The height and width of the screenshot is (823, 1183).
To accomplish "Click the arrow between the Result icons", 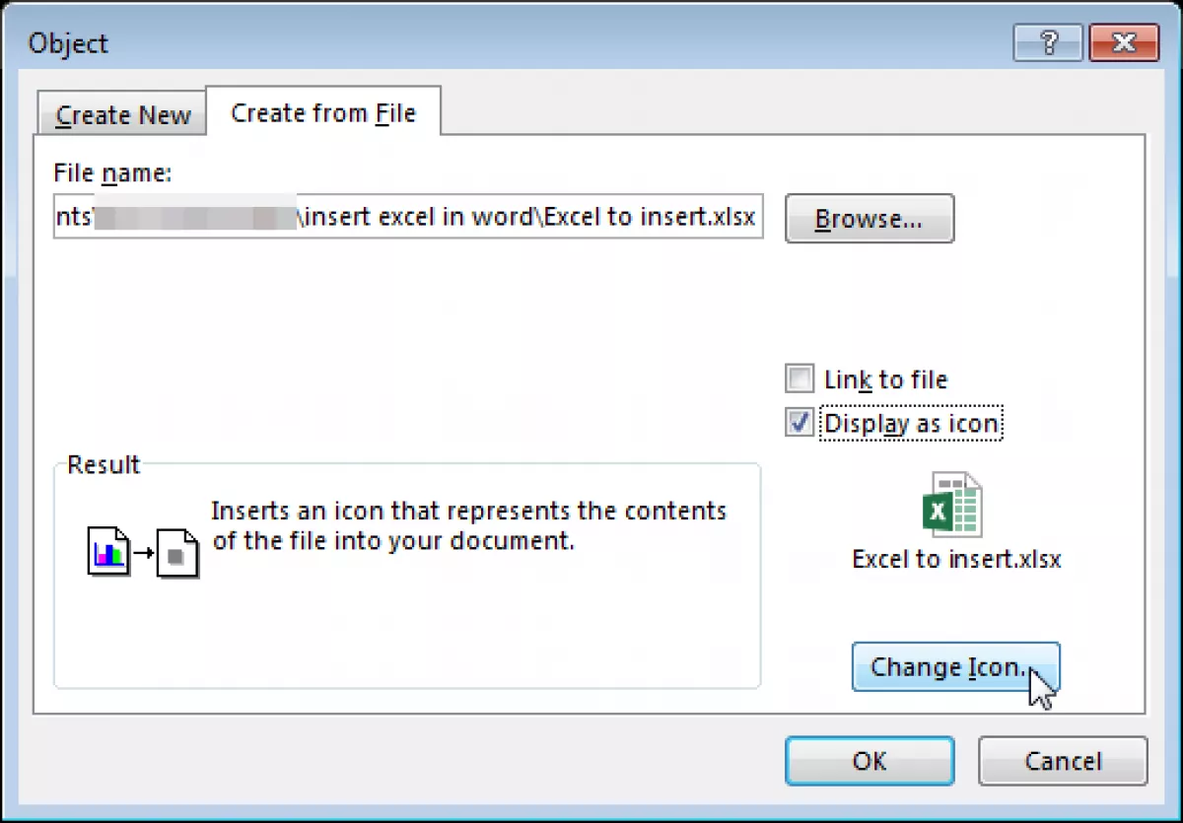I will (144, 553).
